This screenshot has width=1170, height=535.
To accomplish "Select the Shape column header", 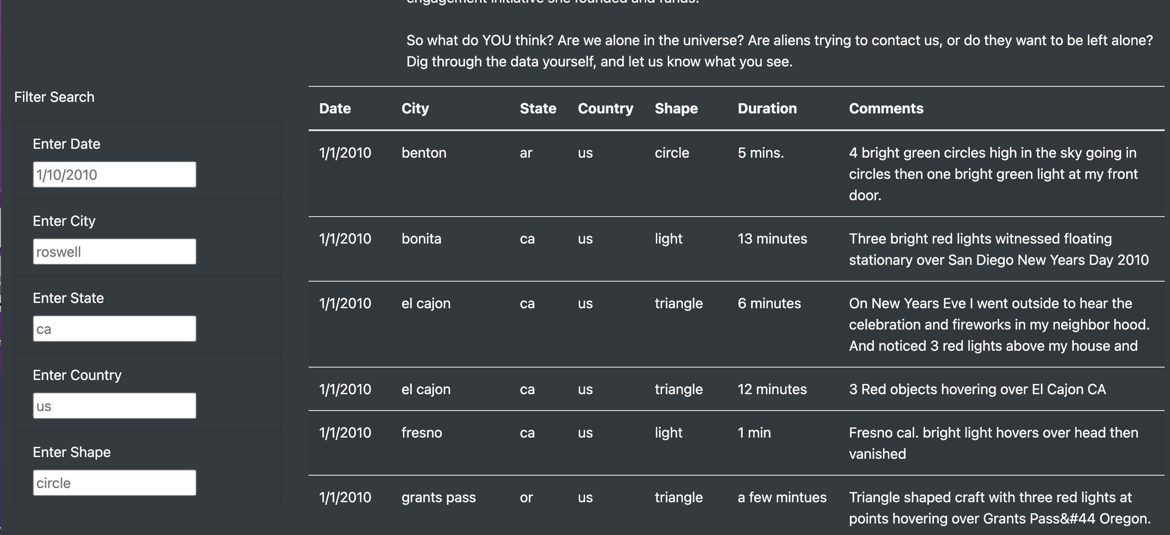I will [x=676, y=109].
